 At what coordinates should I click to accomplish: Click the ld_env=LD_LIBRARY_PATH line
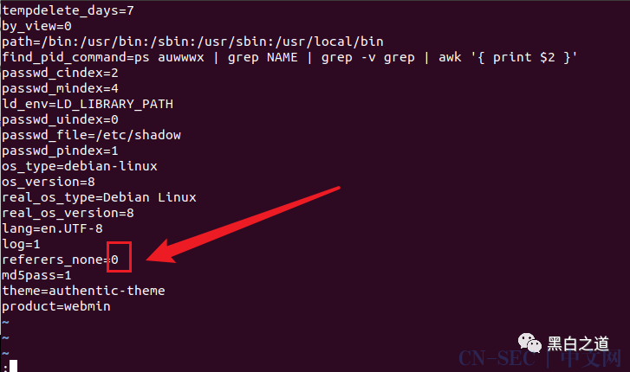(x=88, y=104)
